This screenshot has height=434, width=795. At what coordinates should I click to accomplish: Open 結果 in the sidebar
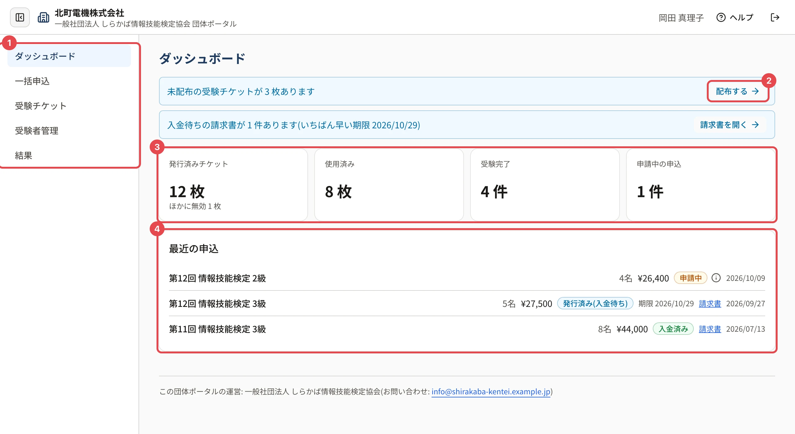coord(69,155)
